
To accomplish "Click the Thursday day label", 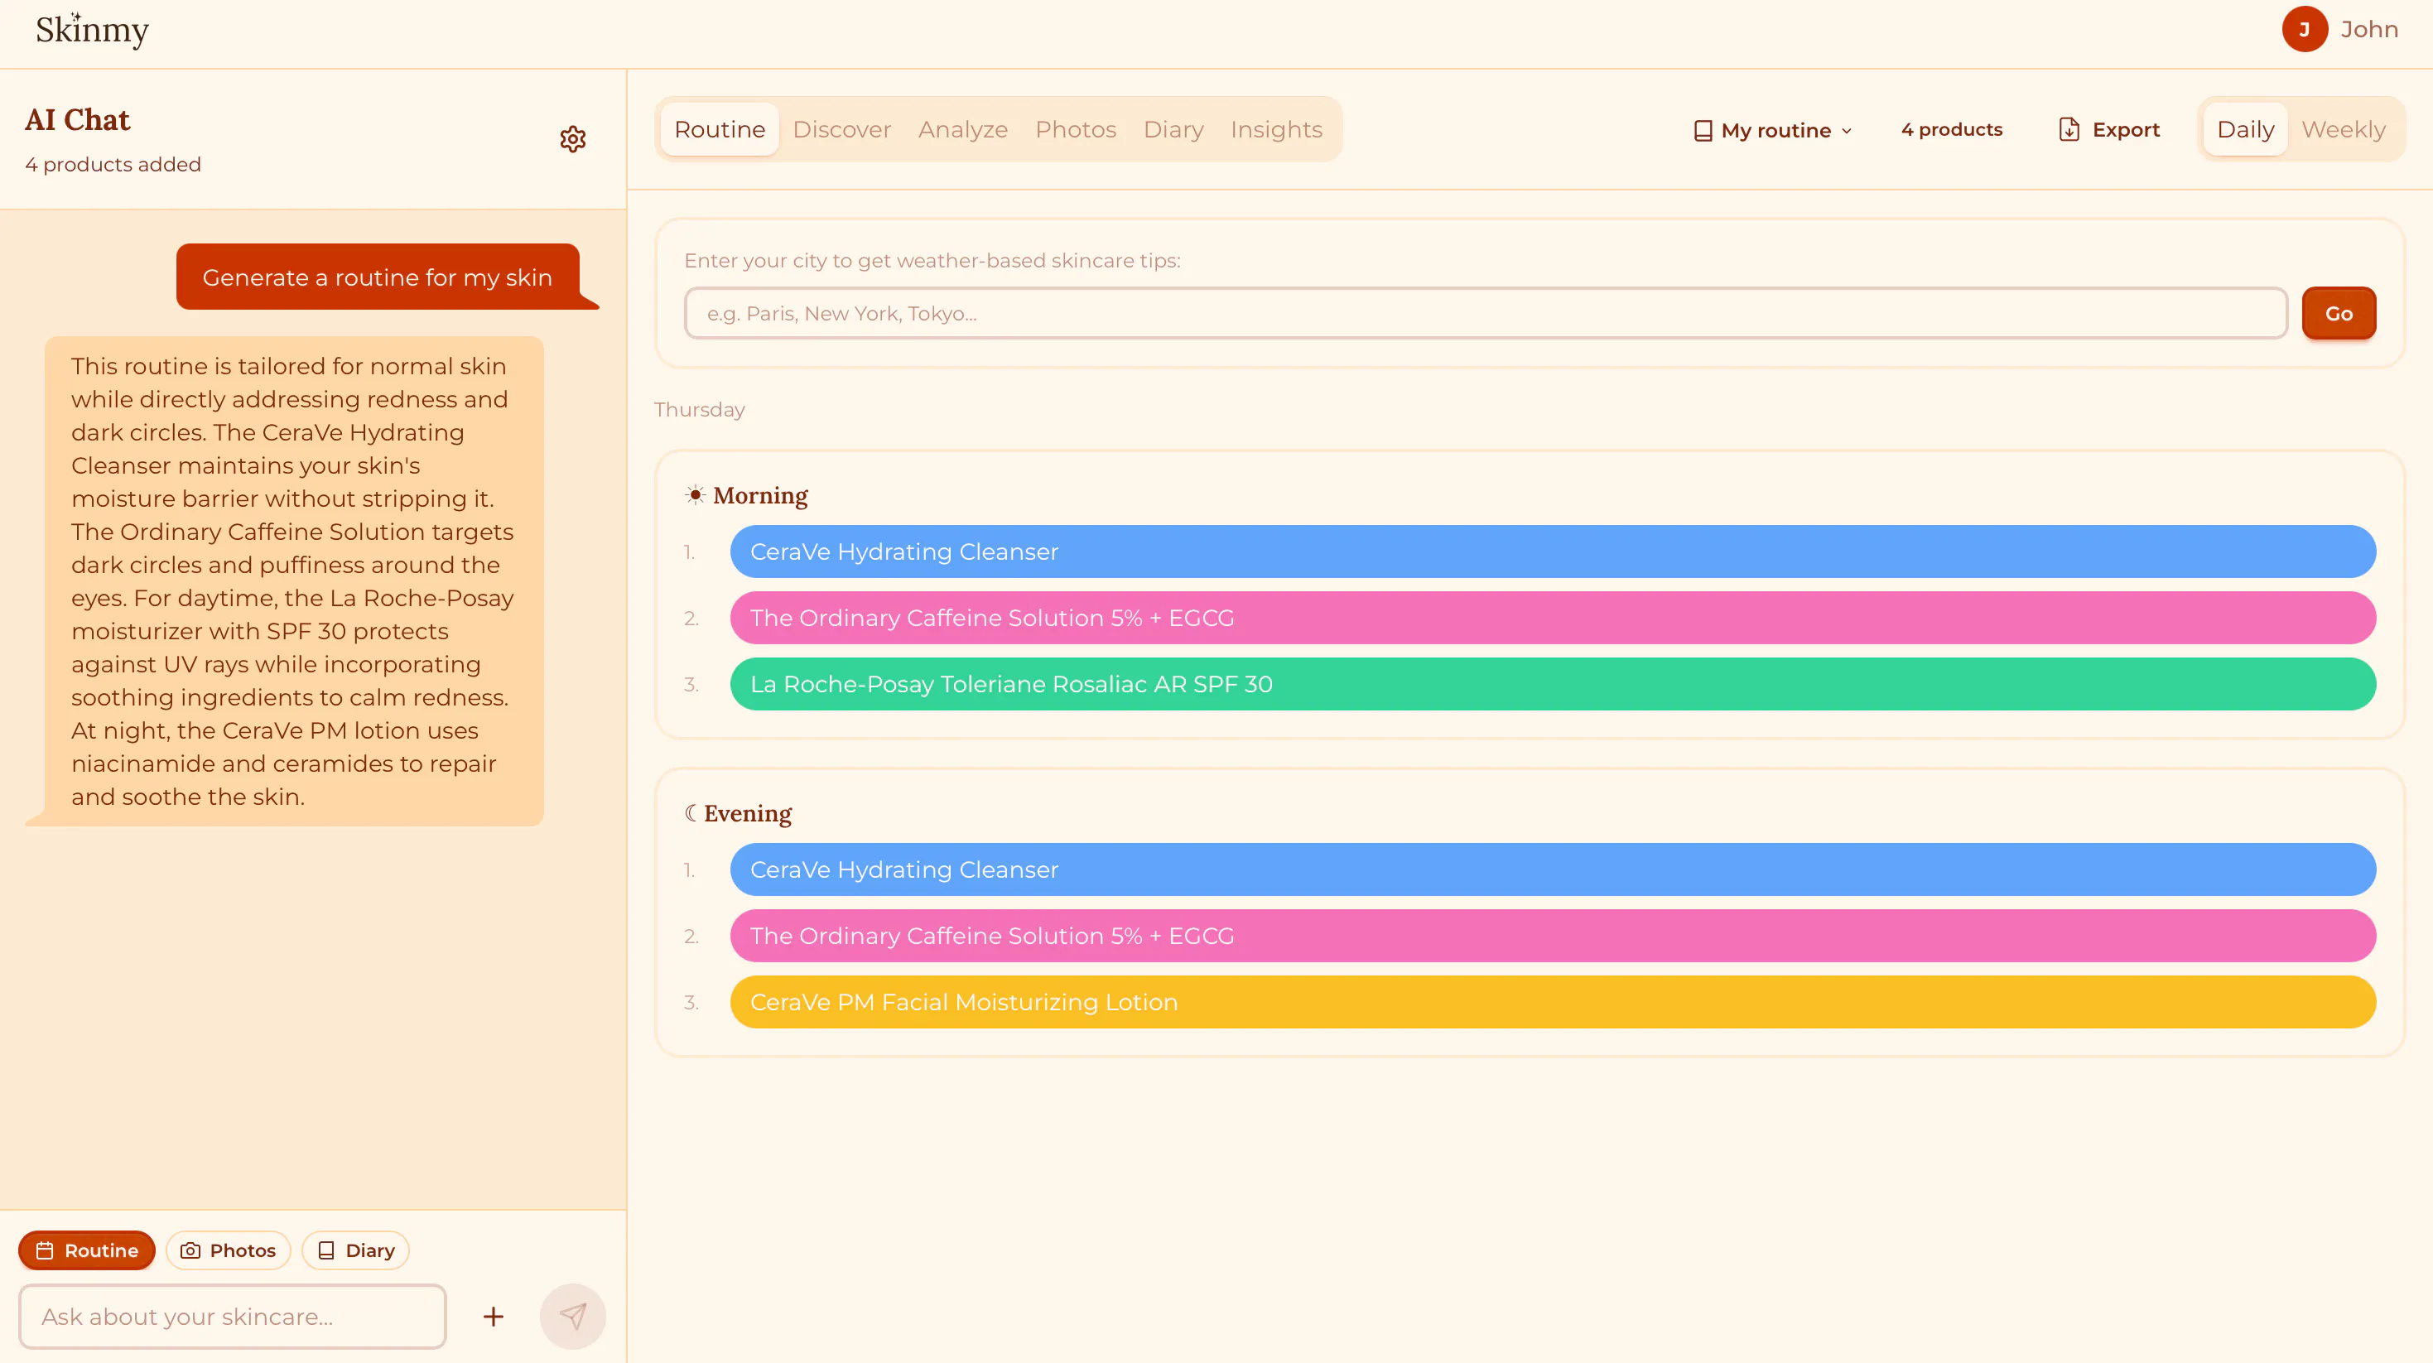I will click(699, 410).
